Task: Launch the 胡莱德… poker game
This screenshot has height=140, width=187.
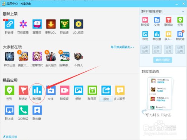Action: click(x=65, y=56)
